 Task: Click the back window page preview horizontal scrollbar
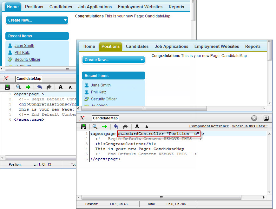(x=41, y=69)
